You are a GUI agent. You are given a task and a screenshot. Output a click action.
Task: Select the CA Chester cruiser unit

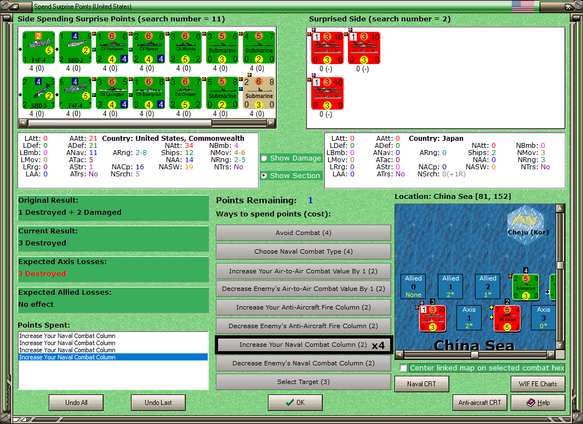pos(186,93)
